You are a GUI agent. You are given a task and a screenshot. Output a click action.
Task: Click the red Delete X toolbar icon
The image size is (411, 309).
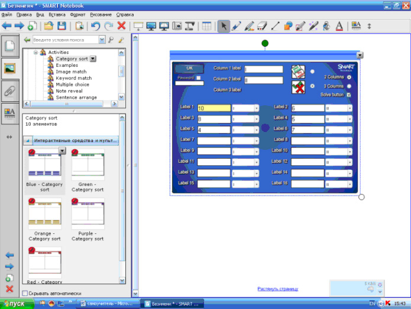121,26
